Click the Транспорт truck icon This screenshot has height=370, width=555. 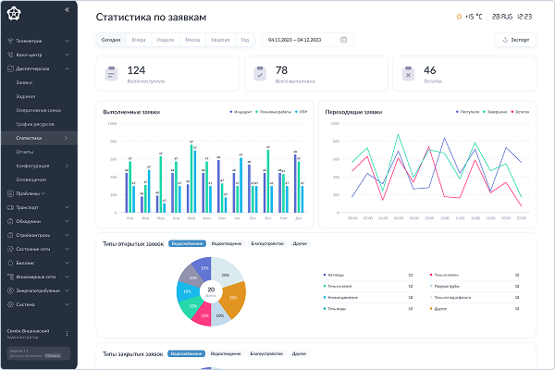tap(10, 207)
